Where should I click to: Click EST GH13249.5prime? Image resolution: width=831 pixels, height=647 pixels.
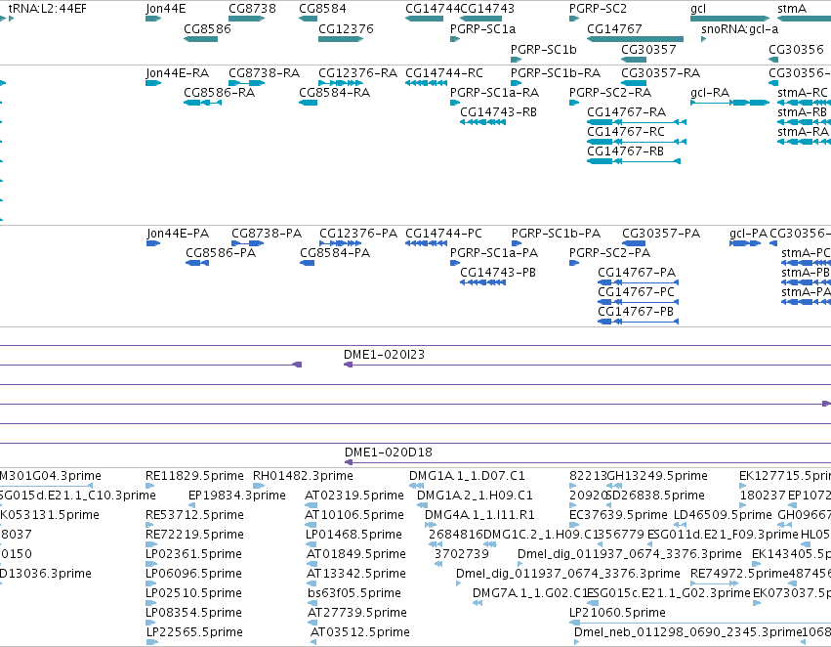coord(657,476)
